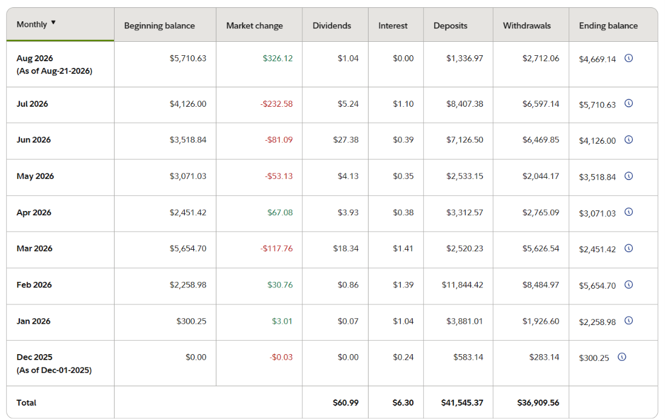Click info icon beside Jul 2026 ending balance
The image size is (665, 419).
pyautogui.click(x=629, y=103)
